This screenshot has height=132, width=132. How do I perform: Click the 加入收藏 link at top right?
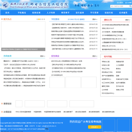[128, 3]
